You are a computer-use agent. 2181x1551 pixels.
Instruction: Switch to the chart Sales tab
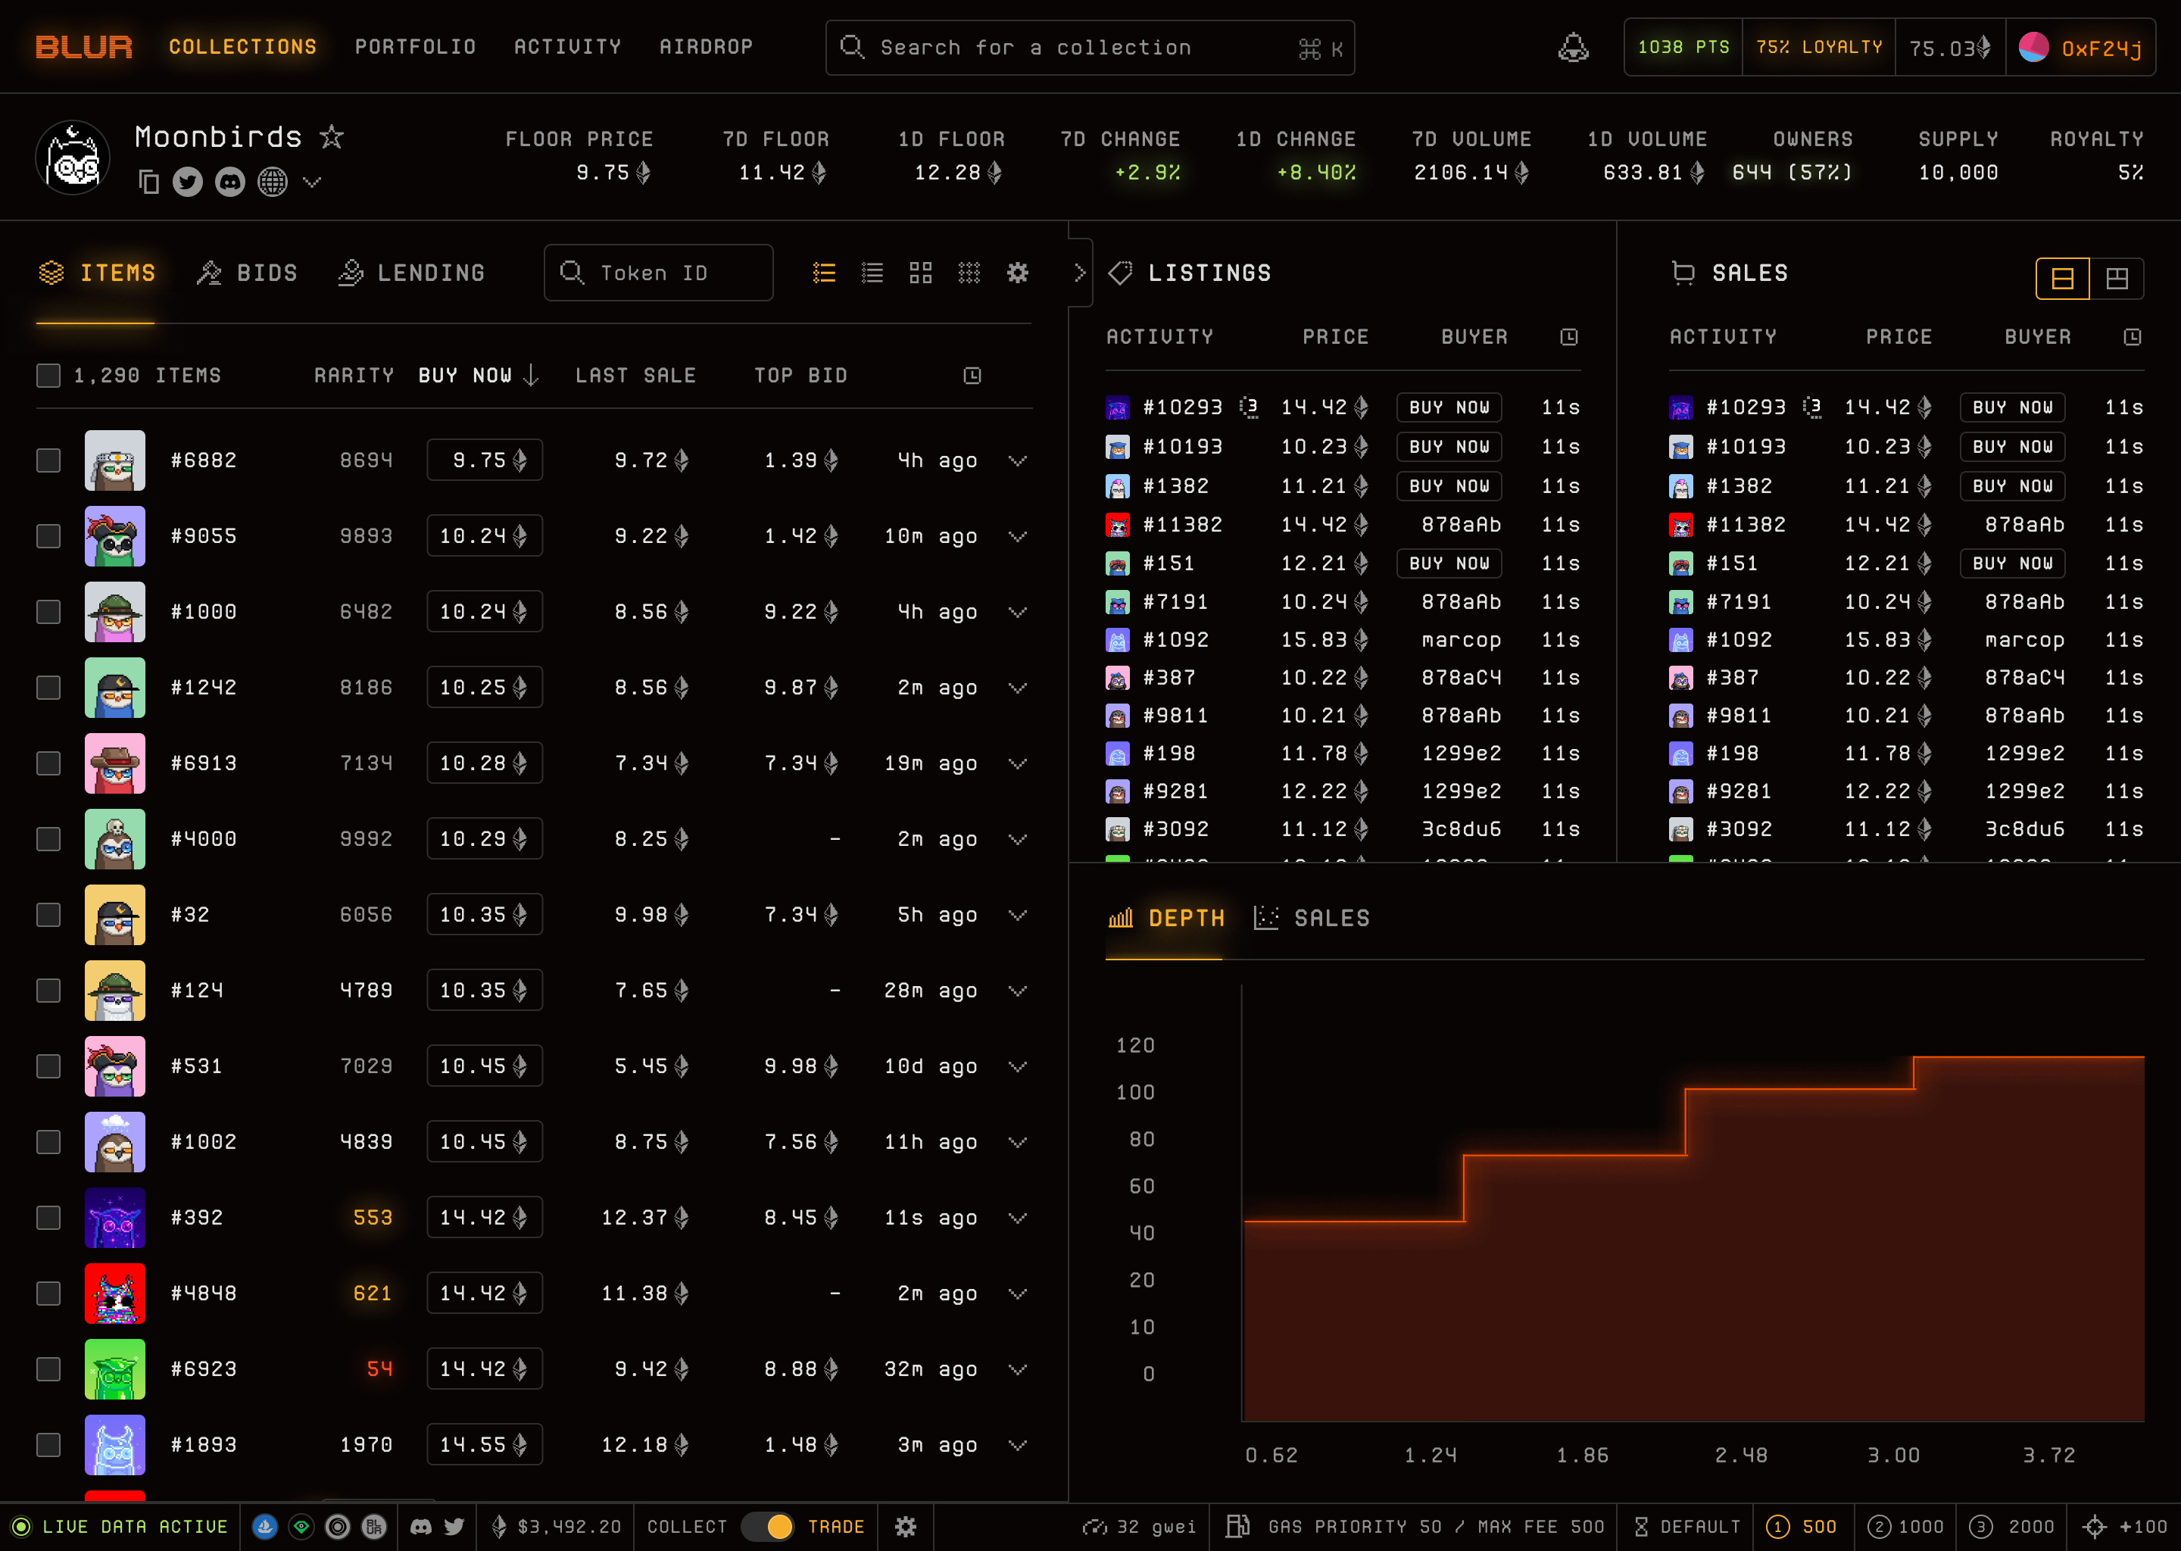click(1311, 918)
